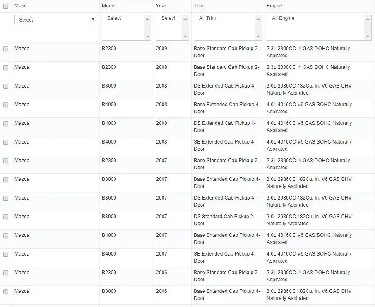Click the Model list scroll down arrow

148,37
